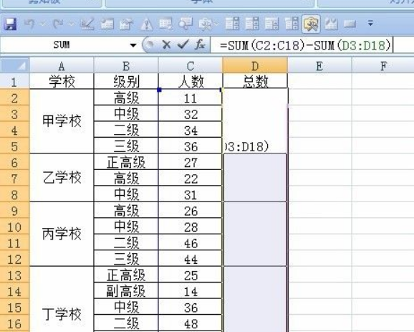The height and width of the screenshot is (332, 414).
Task: Click the 级别 header cell
Action: coord(126,81)
